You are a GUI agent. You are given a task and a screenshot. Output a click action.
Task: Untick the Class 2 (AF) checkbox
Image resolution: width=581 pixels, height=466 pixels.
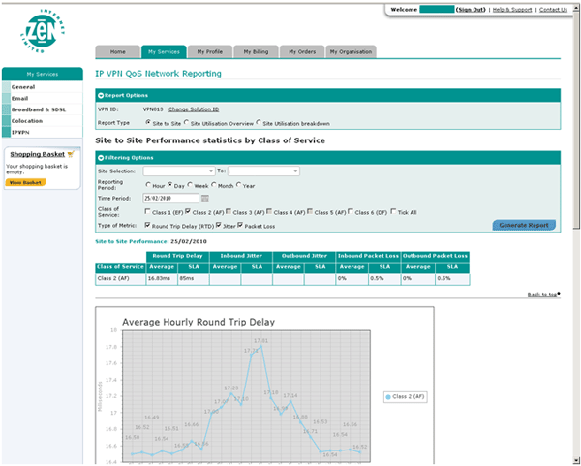point(188,211)
